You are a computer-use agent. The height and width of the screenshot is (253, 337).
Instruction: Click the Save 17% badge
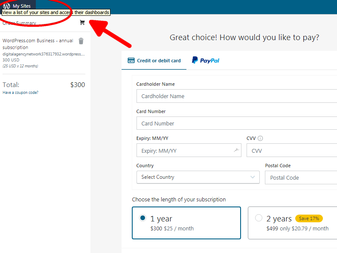click(309, 218)
